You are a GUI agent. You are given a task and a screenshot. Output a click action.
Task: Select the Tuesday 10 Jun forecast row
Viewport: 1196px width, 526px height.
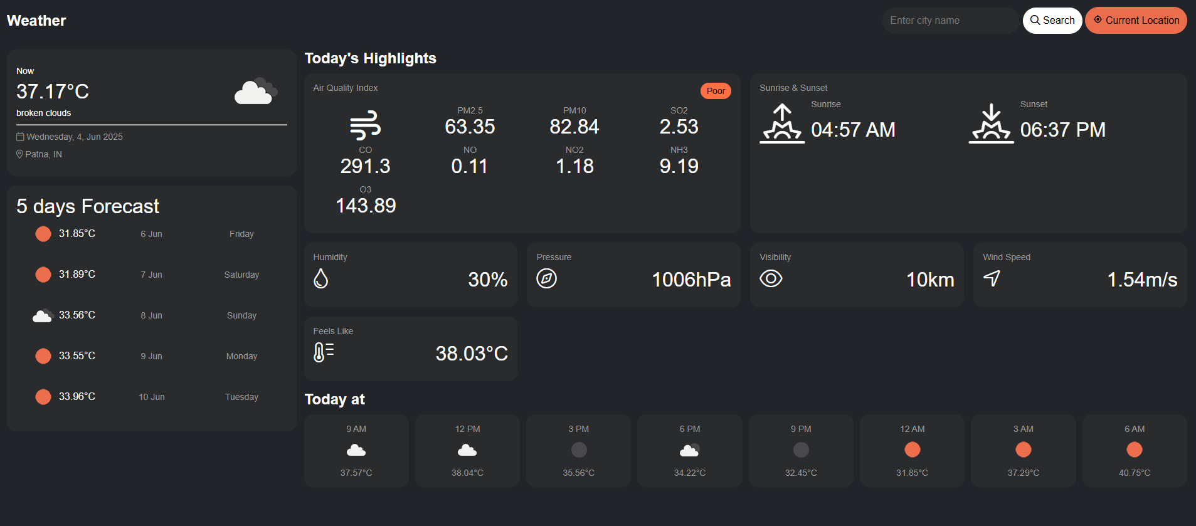[x=151, y=397]
